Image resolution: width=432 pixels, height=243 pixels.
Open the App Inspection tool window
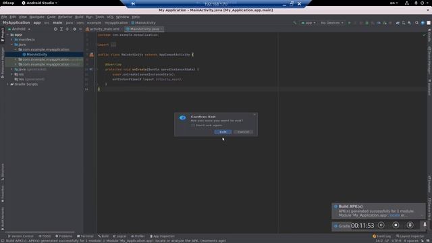(x=162, y=236)
